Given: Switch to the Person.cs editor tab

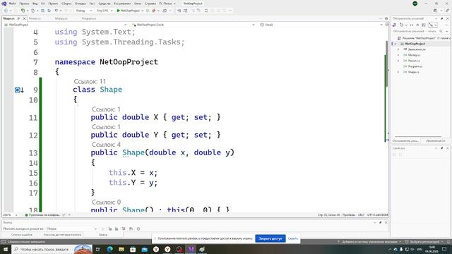Looking at the screenshot, I should [35, 18].
